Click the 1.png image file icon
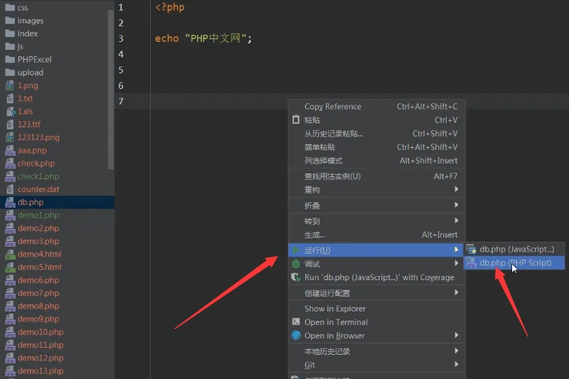 pos(10,85)
